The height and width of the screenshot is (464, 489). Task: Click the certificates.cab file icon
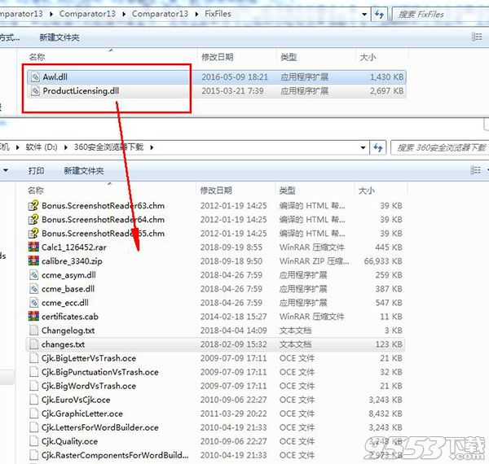tap(33, 317)
